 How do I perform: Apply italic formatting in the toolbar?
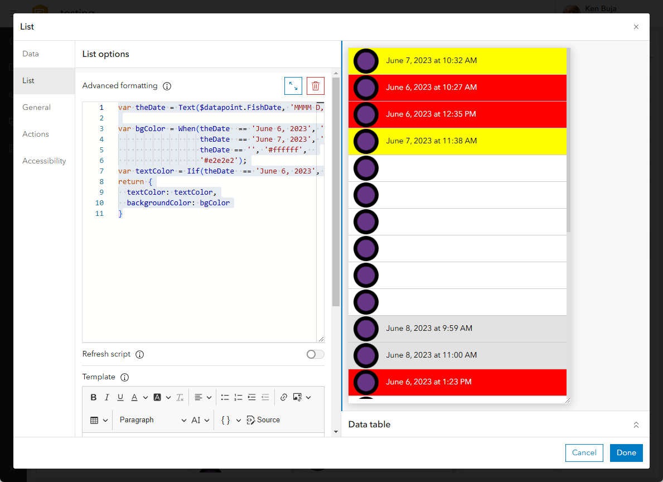pos(107,397)
